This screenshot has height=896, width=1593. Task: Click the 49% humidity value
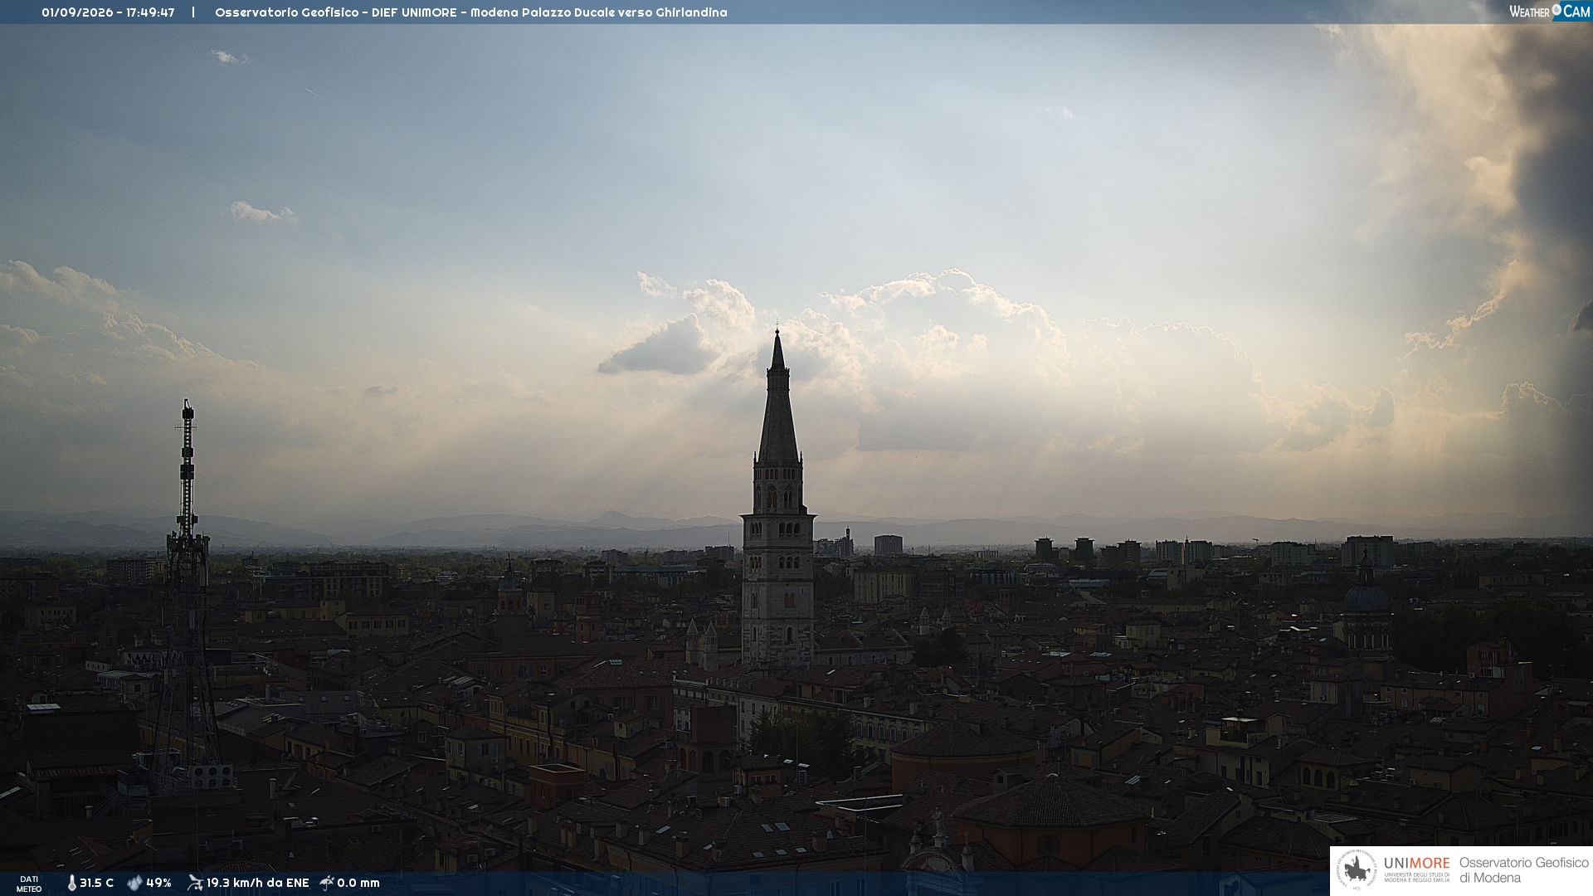(158, 883)
